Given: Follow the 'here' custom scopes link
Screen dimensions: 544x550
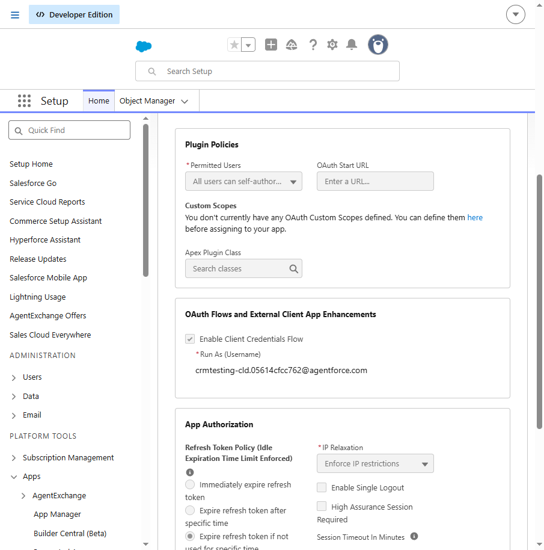Looking at the screenshot, I should pyautogui.click(x=475, y=217).
